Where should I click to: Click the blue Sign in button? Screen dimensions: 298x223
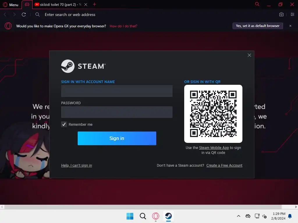(x=117, y=139)
